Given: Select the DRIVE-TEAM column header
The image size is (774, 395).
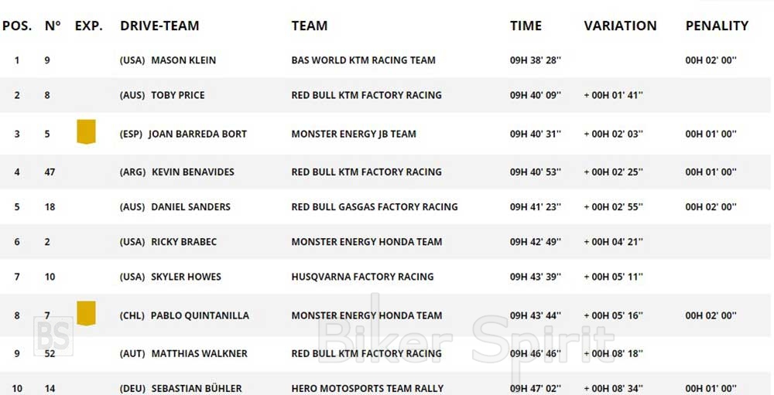Looking at the screenshot, I should (159, 26).
